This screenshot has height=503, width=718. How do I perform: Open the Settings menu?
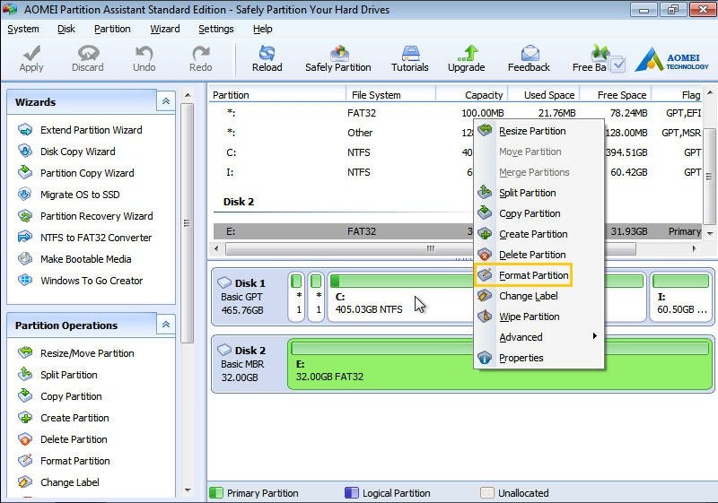click(x=215, y=29)
